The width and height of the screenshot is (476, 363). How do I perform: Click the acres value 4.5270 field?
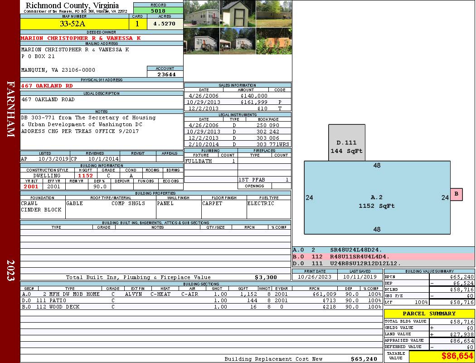[165, 24]
